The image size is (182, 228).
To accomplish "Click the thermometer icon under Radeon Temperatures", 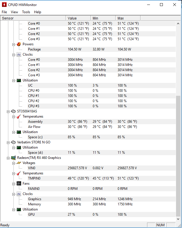I will click(19, 173).
